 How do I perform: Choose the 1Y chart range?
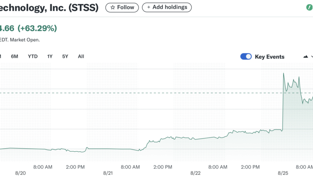pyautogui.click(x=50, y=56)
